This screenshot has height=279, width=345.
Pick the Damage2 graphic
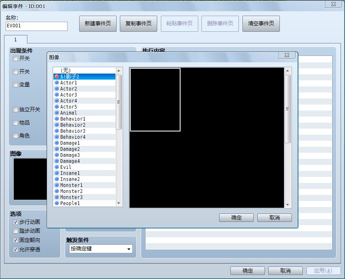pos(84,149)
